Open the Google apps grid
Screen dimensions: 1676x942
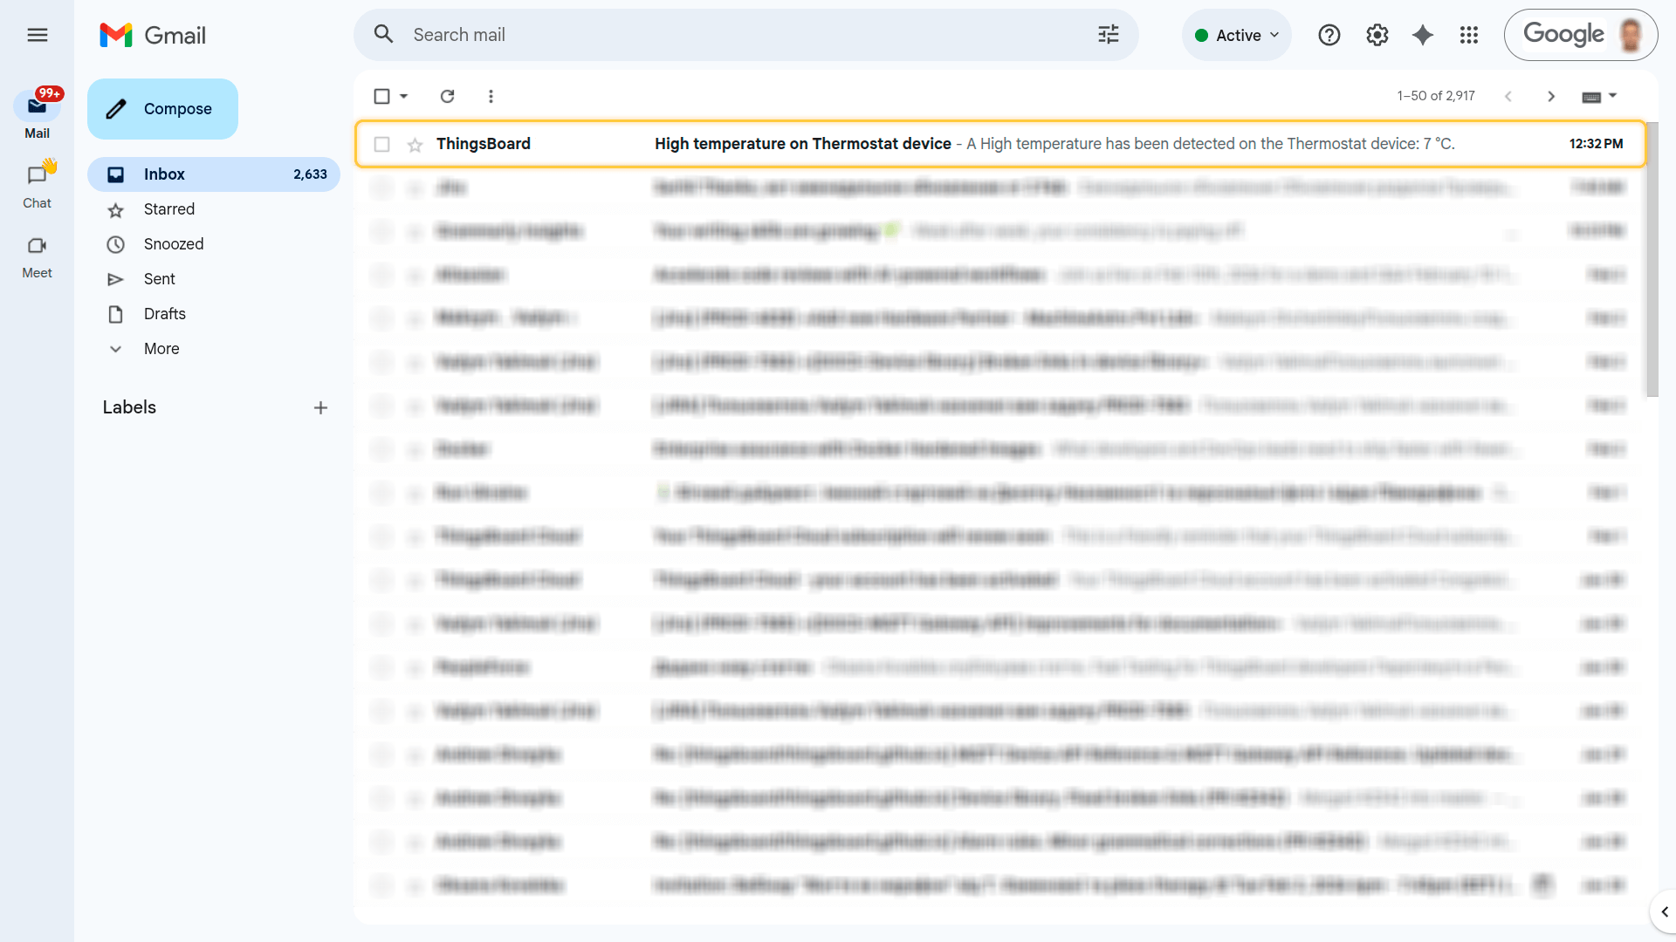1469,35
